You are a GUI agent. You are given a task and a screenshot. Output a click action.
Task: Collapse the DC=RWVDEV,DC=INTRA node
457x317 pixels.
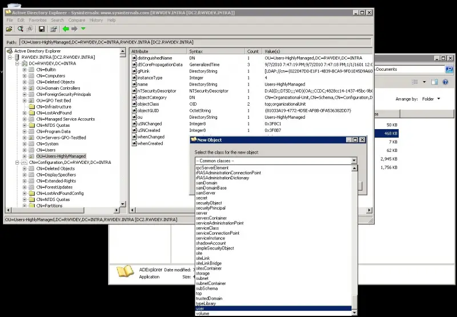coord(17,63)
